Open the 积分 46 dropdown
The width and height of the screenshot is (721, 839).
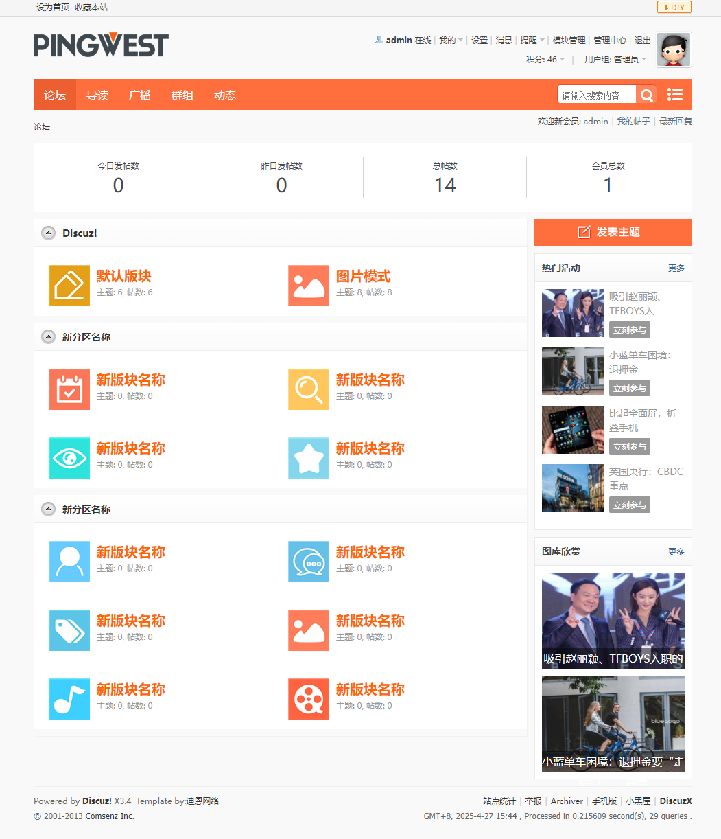pyautogui.click(x=545, y=60)
